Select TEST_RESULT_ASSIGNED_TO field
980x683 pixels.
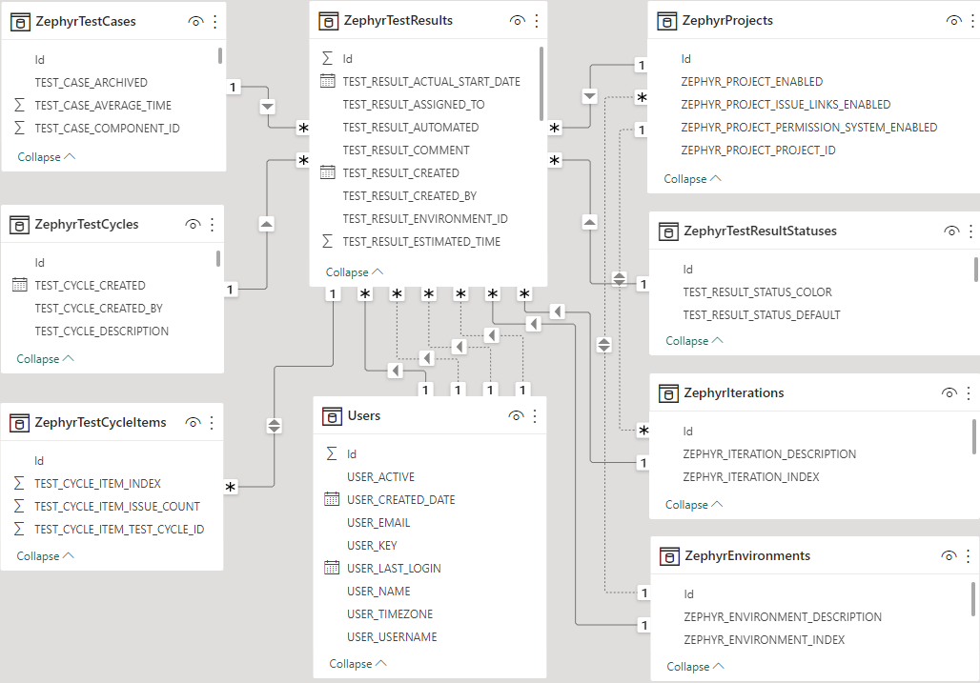click(413, 104)
